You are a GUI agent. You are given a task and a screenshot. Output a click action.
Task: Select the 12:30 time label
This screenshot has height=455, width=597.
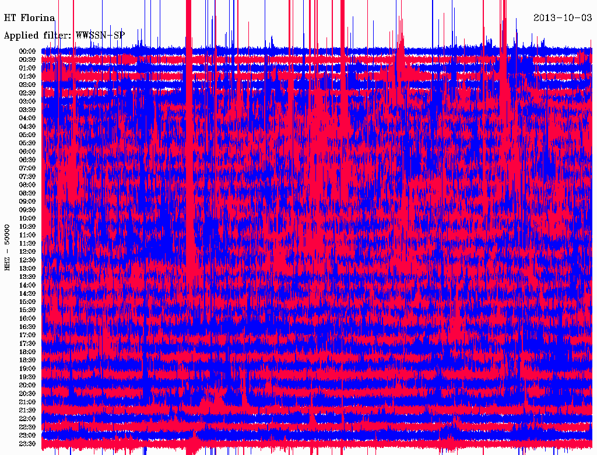click(x=27, y=260)
